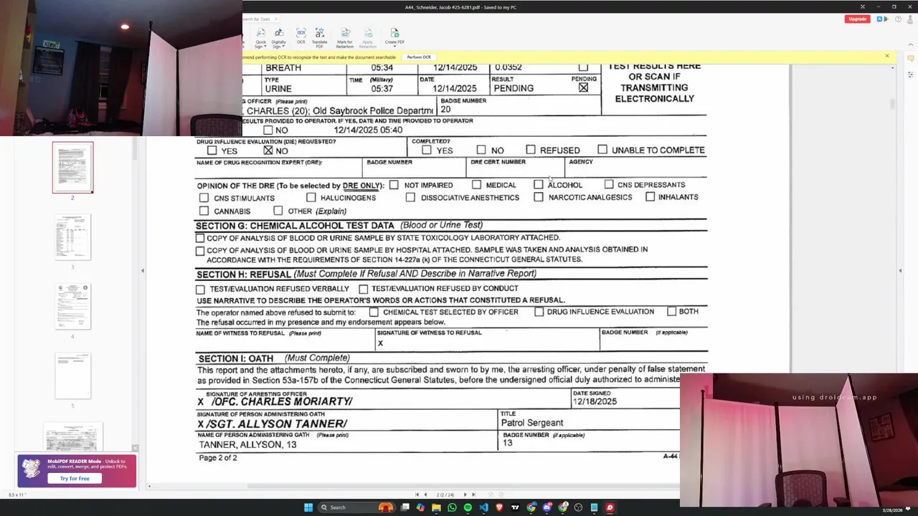Check the INHALANTS checkbox
Screen dimensions: 918x516
point(650,196)
